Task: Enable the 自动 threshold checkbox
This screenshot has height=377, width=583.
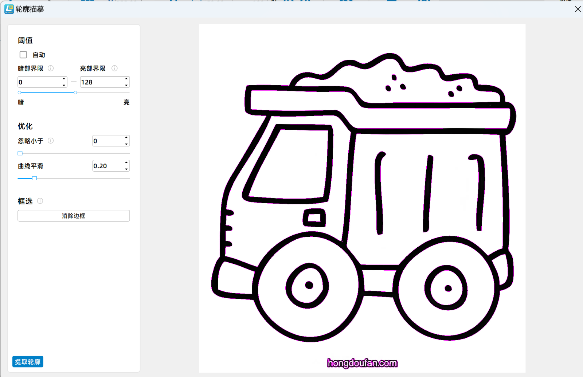Action: (23, 55)
